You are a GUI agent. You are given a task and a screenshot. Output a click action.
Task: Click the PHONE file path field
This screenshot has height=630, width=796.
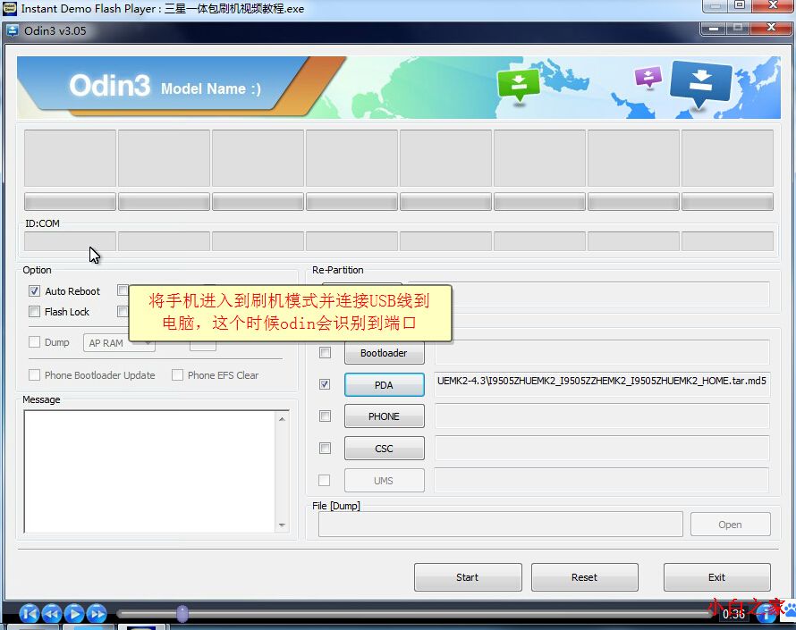pyautogui.click(x=602, y=416)
